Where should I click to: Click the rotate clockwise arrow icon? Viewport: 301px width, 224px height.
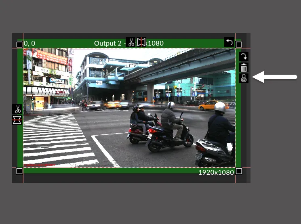[244, 57]
